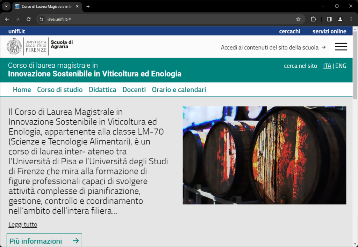Select the Corso di Laurea Magistrale tab
Image resolution: width=358 pixels, height=247 pixels.
(x=46, y=7)
